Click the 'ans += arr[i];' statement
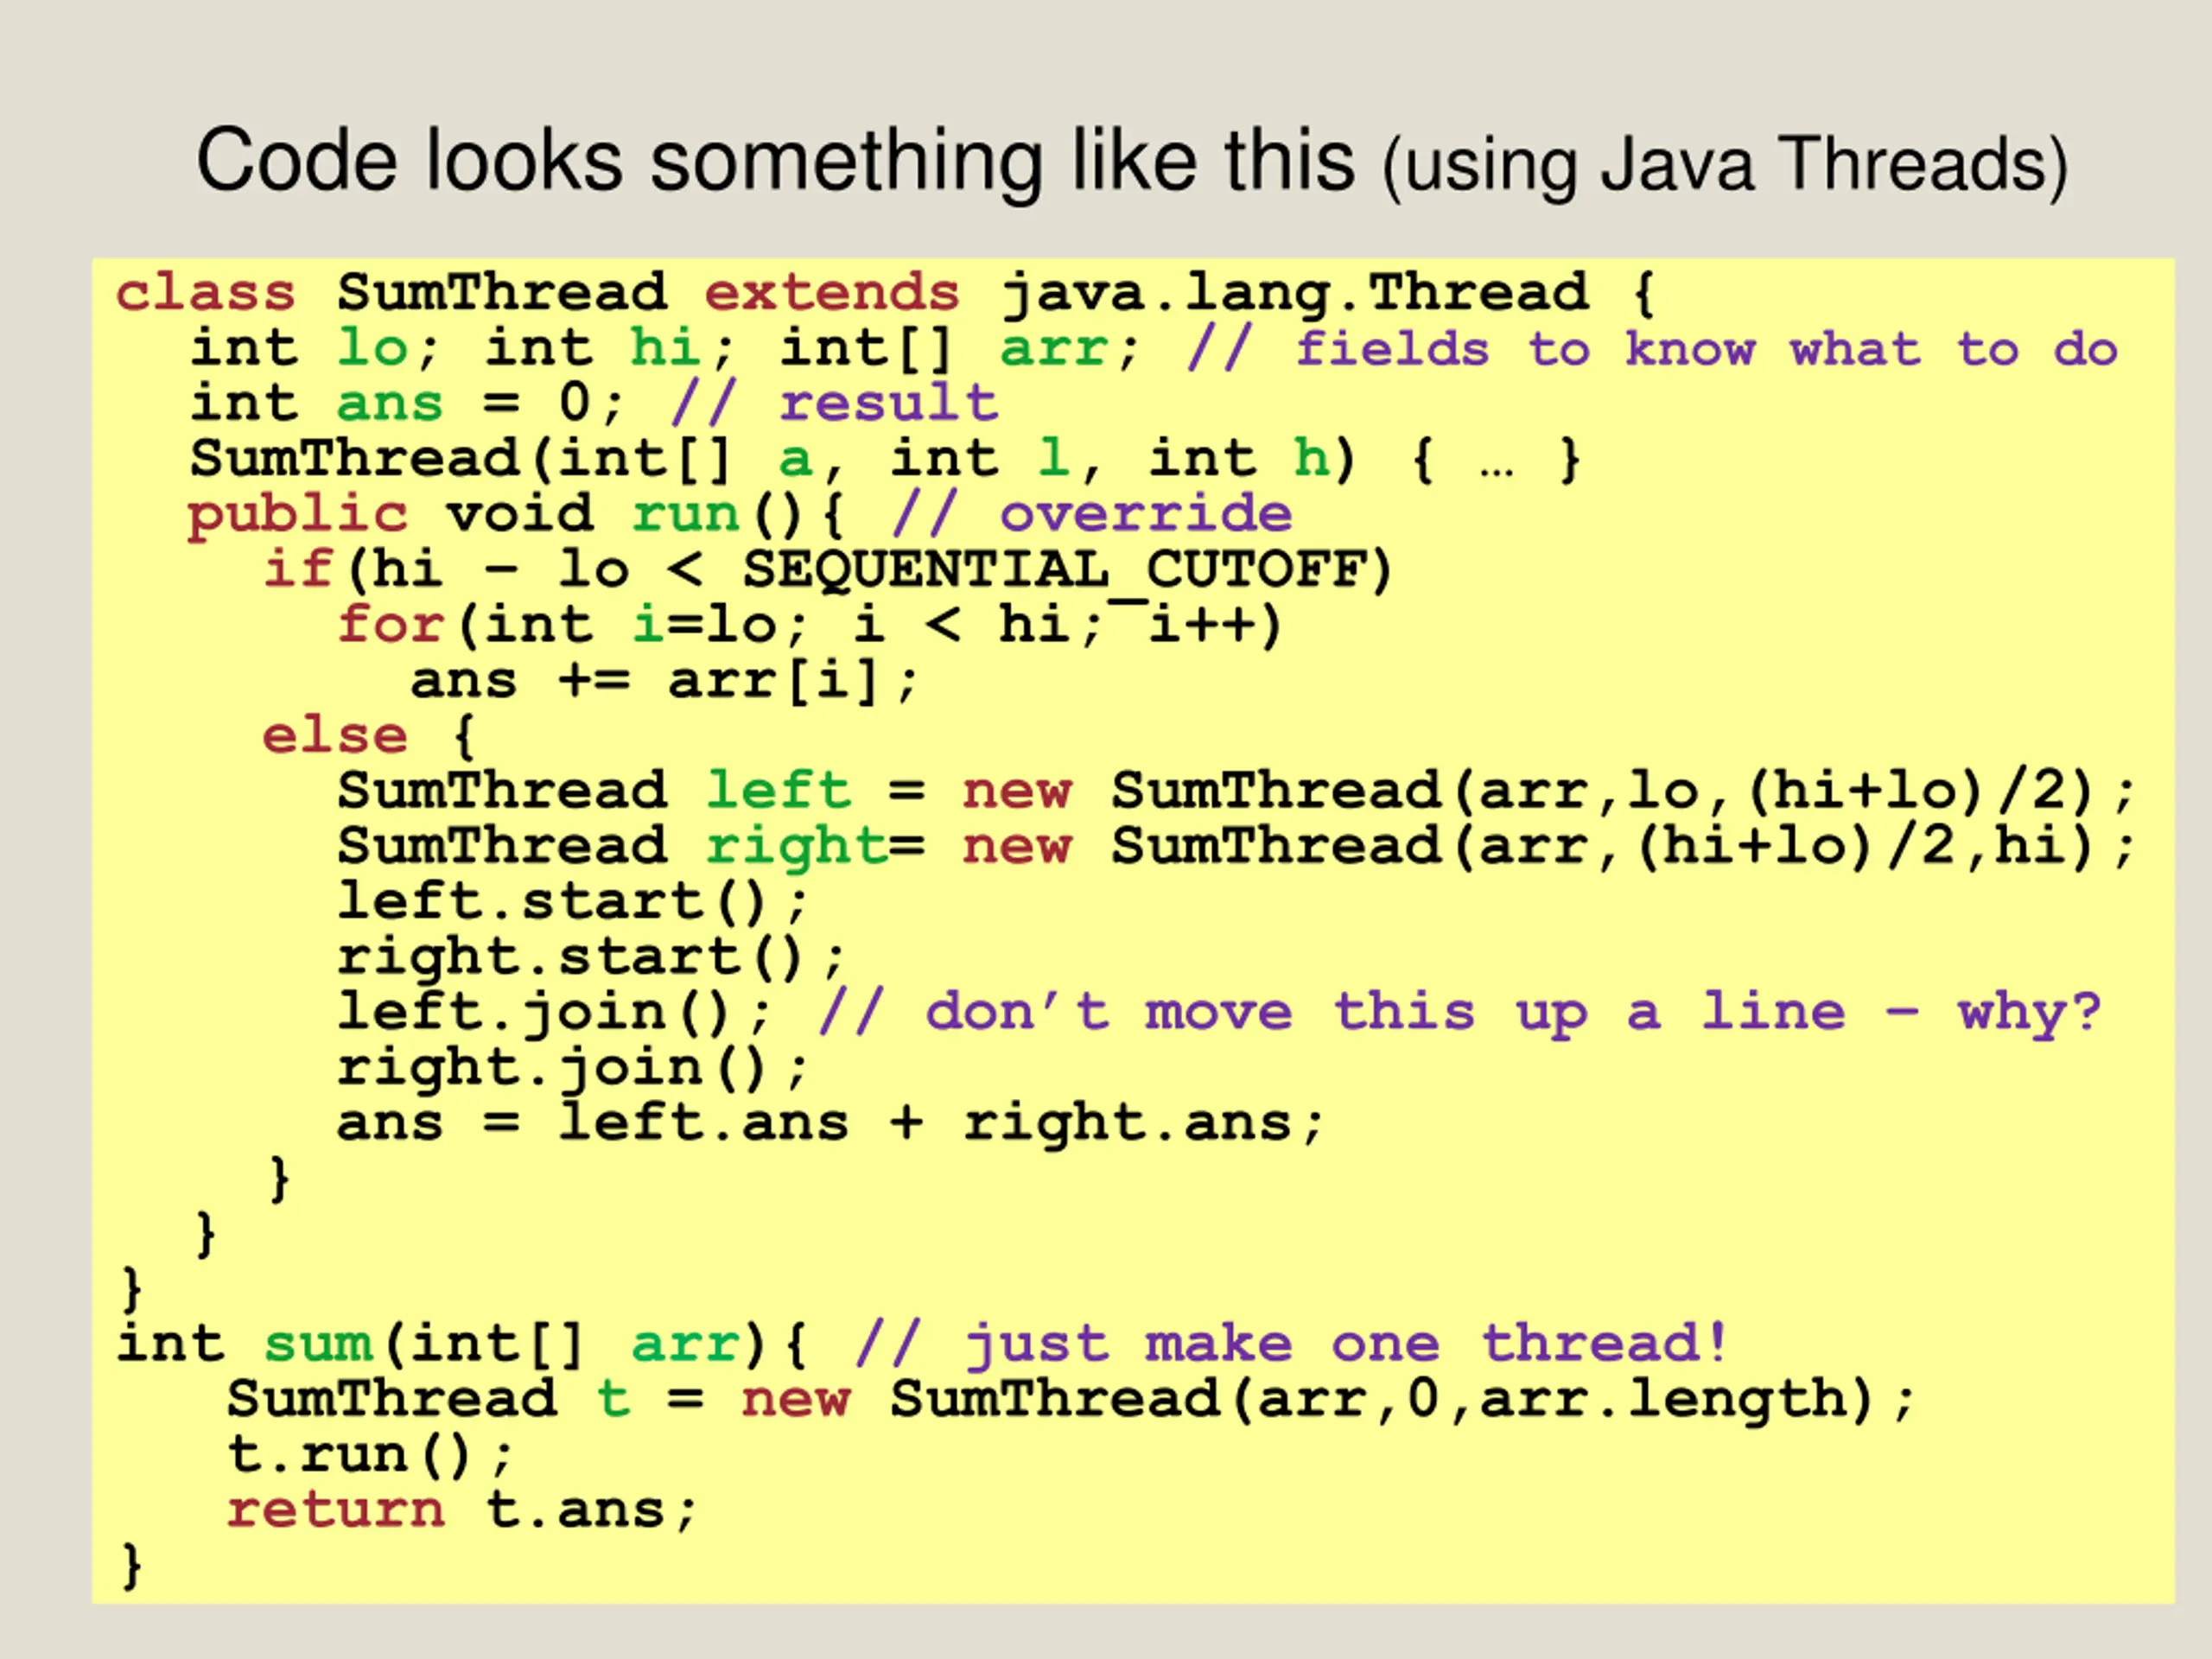 click(x=664, y=682)
